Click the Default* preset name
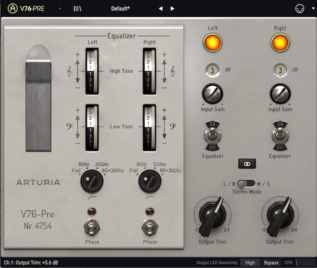The image size is (317, 268). [x=120, y=9]
